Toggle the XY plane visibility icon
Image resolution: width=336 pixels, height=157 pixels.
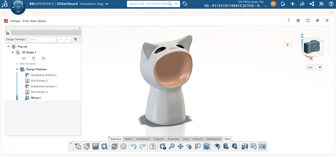coord(24,58)
